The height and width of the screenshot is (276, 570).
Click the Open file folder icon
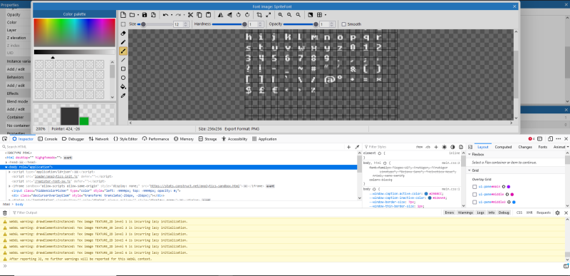(132, 15)
